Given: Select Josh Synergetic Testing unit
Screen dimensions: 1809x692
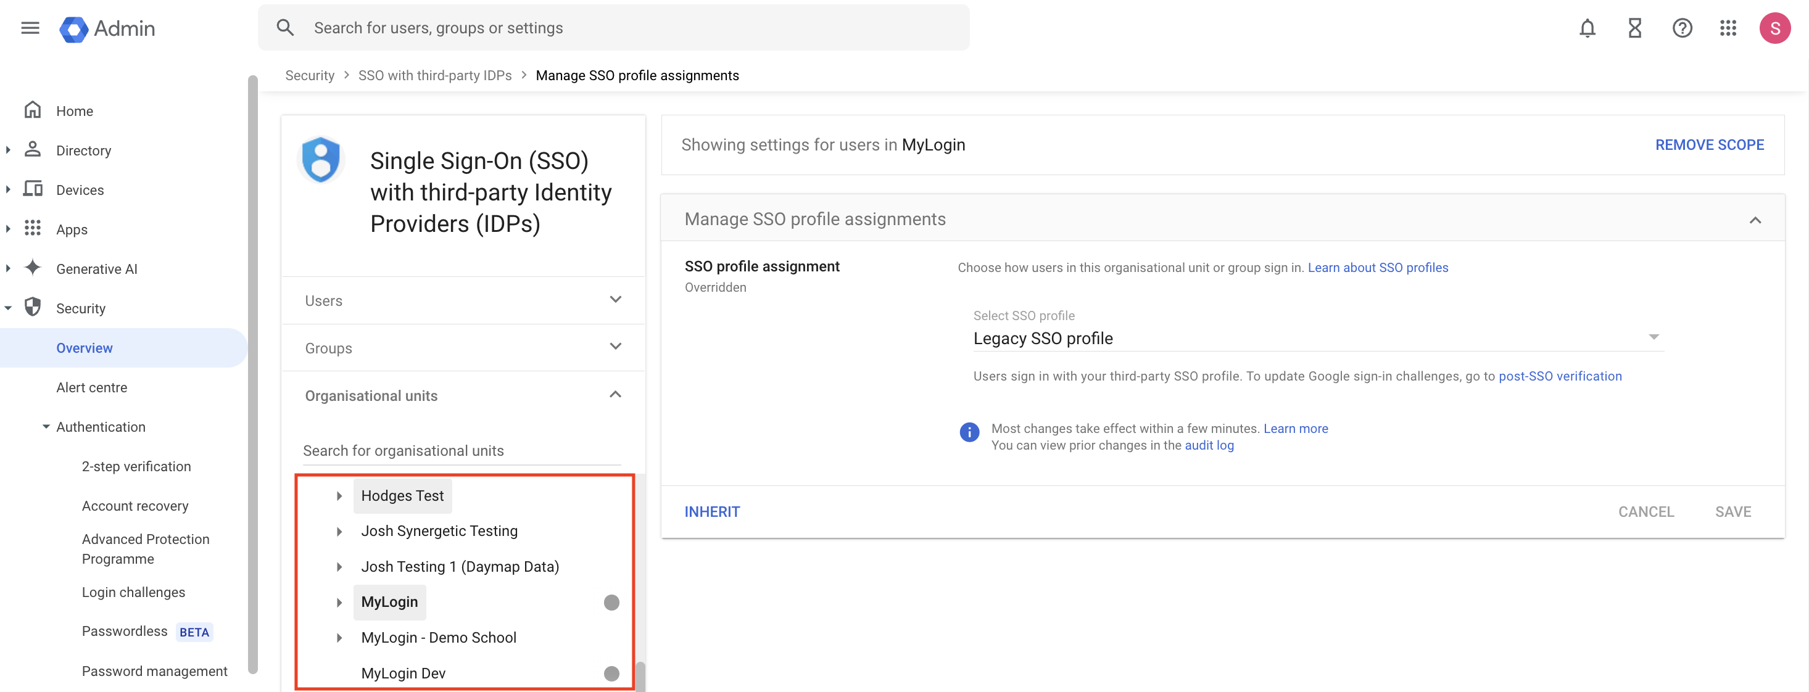Looking at the screenshot, I should pos(439,530).
